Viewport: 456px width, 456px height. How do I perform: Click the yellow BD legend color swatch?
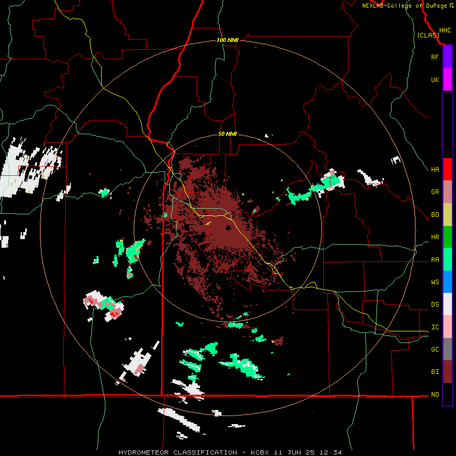(x=447, y=215)
